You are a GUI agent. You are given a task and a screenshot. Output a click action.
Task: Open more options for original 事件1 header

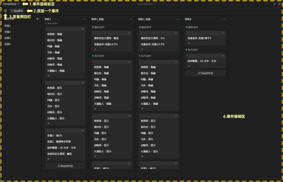(84, 19)
